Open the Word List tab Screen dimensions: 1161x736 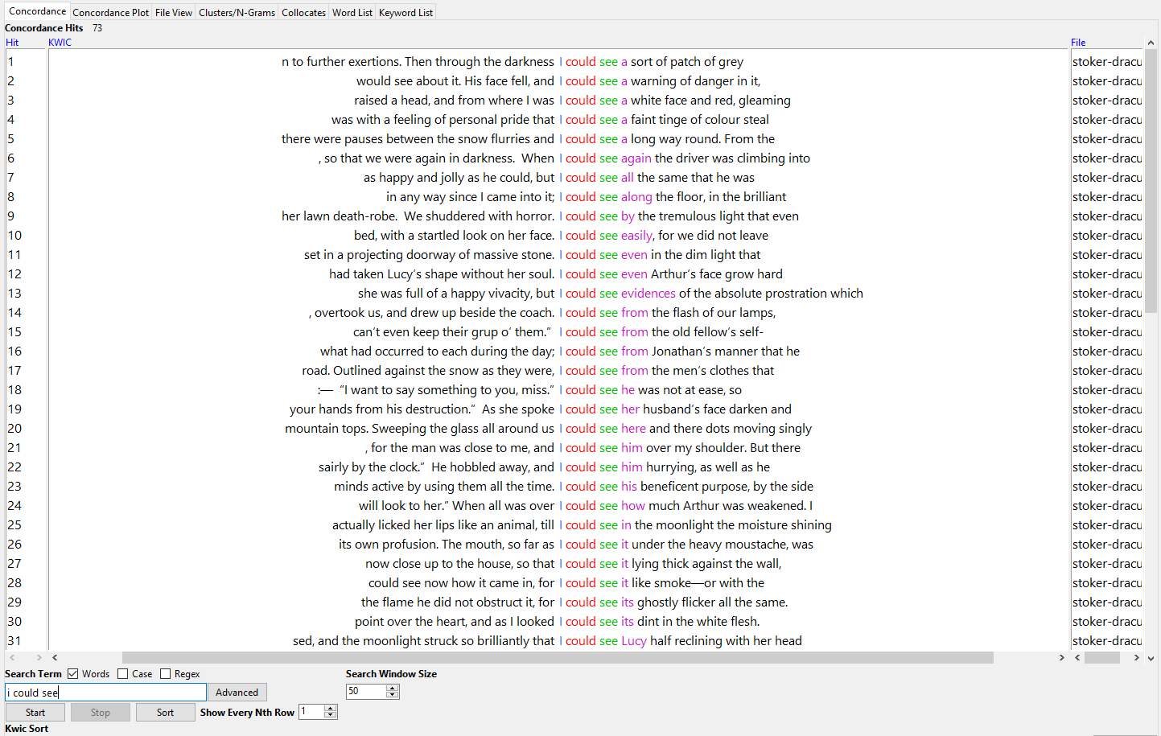tap(352, 13)
